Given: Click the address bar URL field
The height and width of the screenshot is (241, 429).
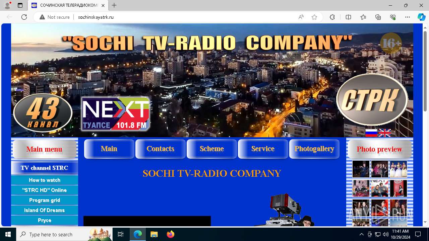Looking at the screenshot, I should point(184,17).
